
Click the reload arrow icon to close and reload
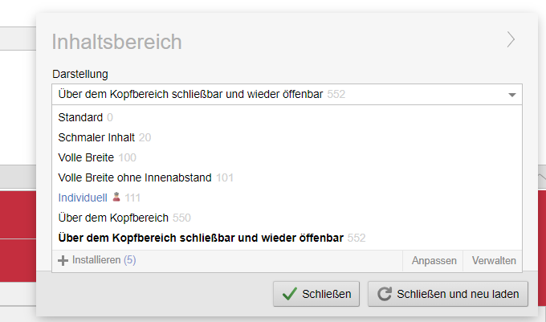click(x=384, y=294)
